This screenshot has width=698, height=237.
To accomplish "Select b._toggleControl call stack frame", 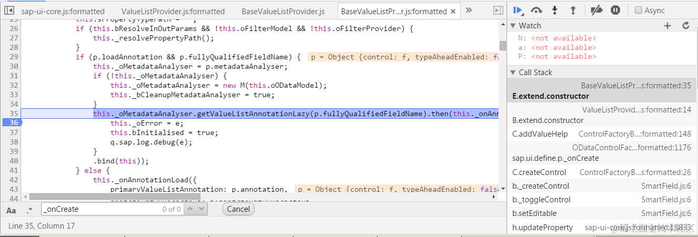I will (x=602, y=200).
